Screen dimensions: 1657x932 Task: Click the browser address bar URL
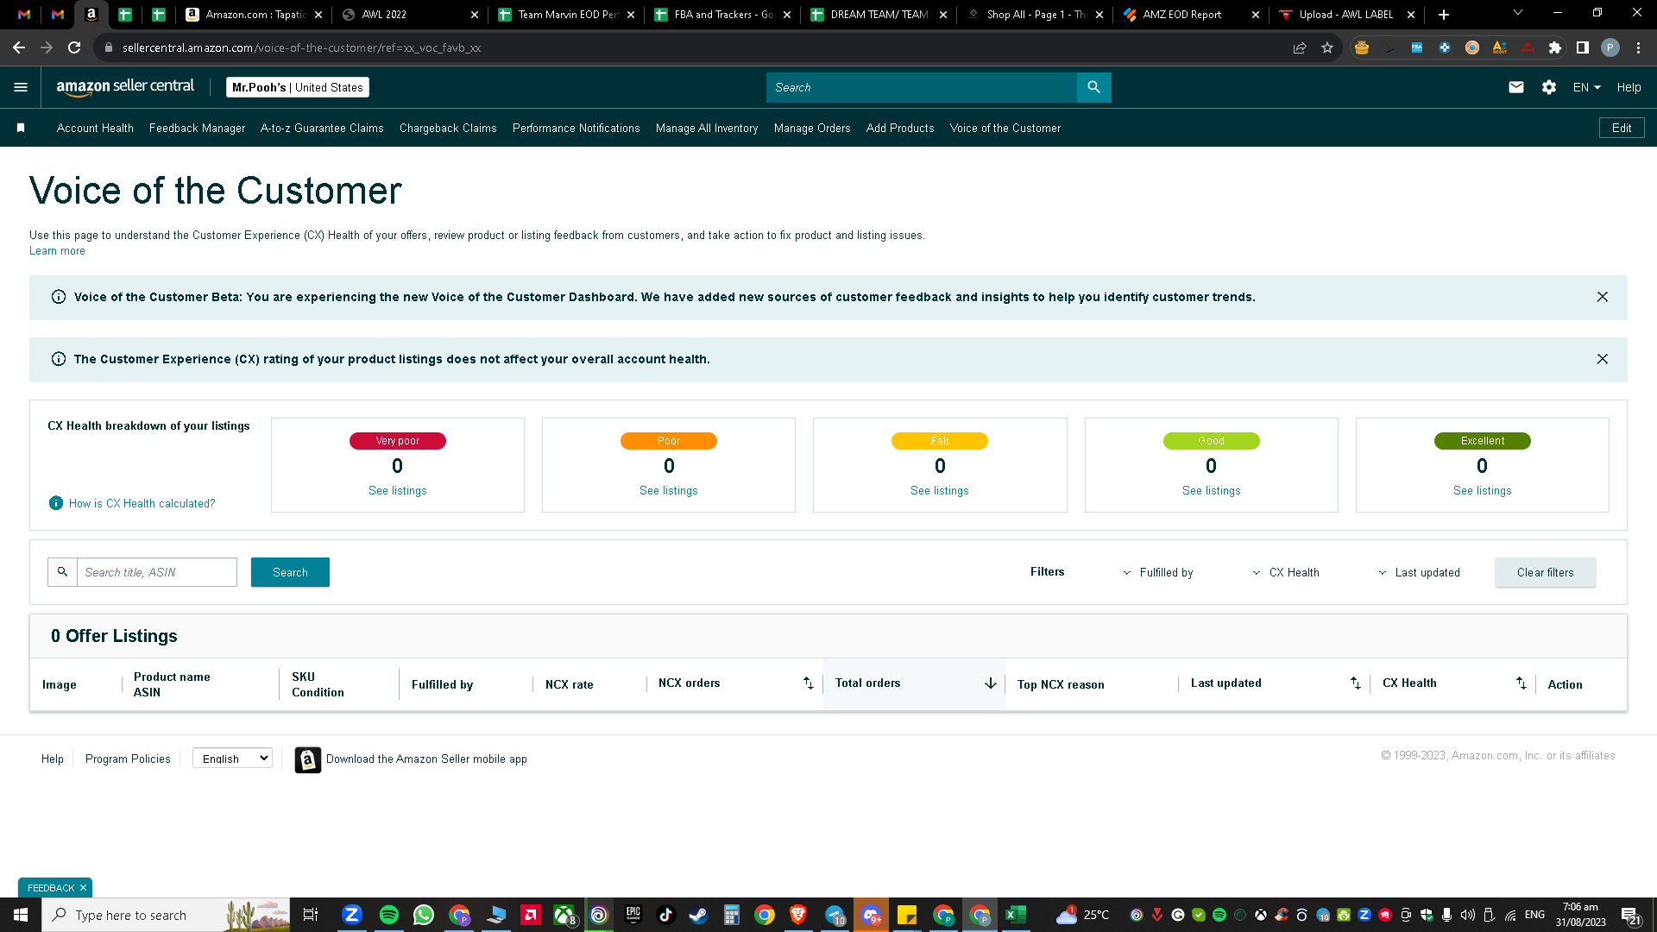click(x=301, y=47)
